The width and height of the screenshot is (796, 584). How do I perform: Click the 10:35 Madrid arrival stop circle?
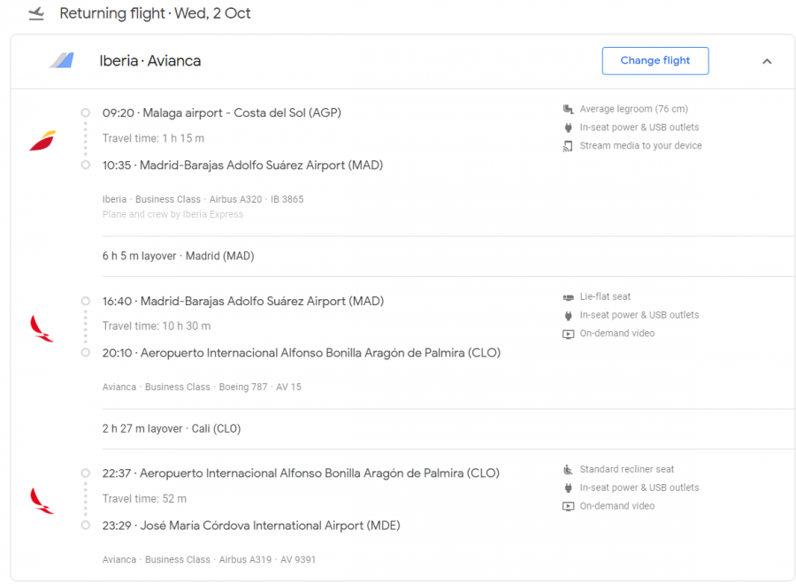pos(85,165)
